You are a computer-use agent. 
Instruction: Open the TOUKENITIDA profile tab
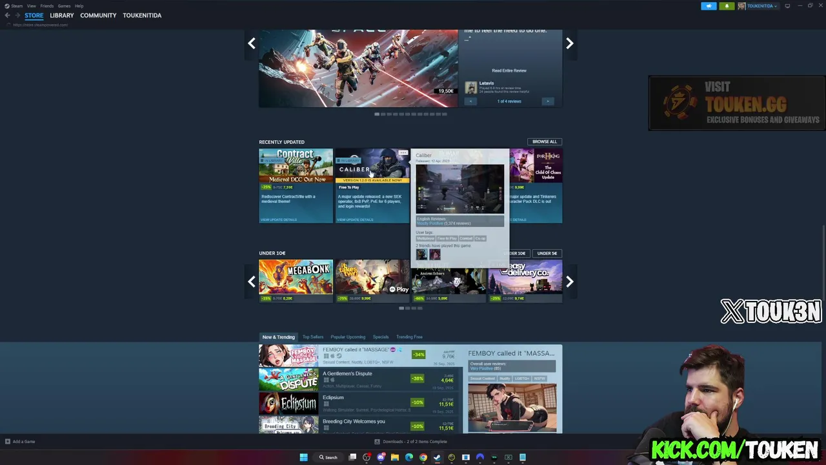coord(142,15)
